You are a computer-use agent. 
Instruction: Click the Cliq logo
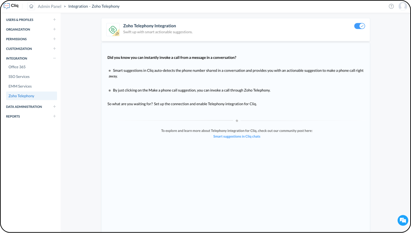11,6
